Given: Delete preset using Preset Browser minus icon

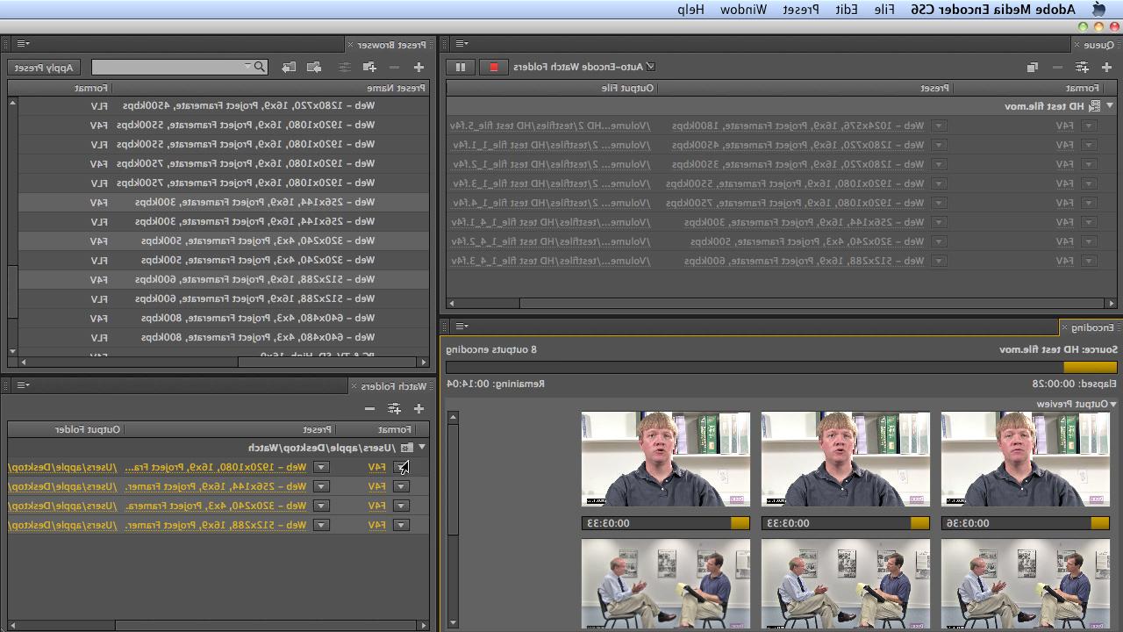Looking at the screenshot, I should pyautogui.click(x=394, y=67).
